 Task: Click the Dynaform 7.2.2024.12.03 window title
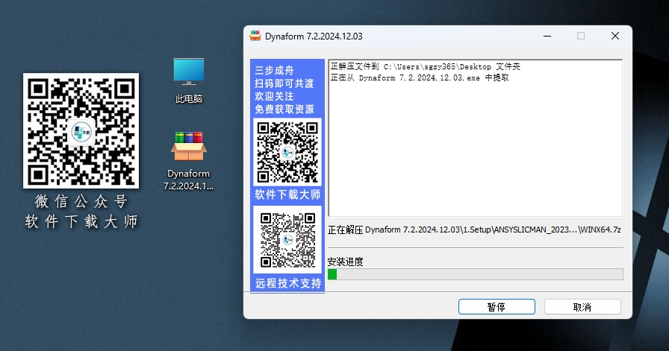[314, 37]
